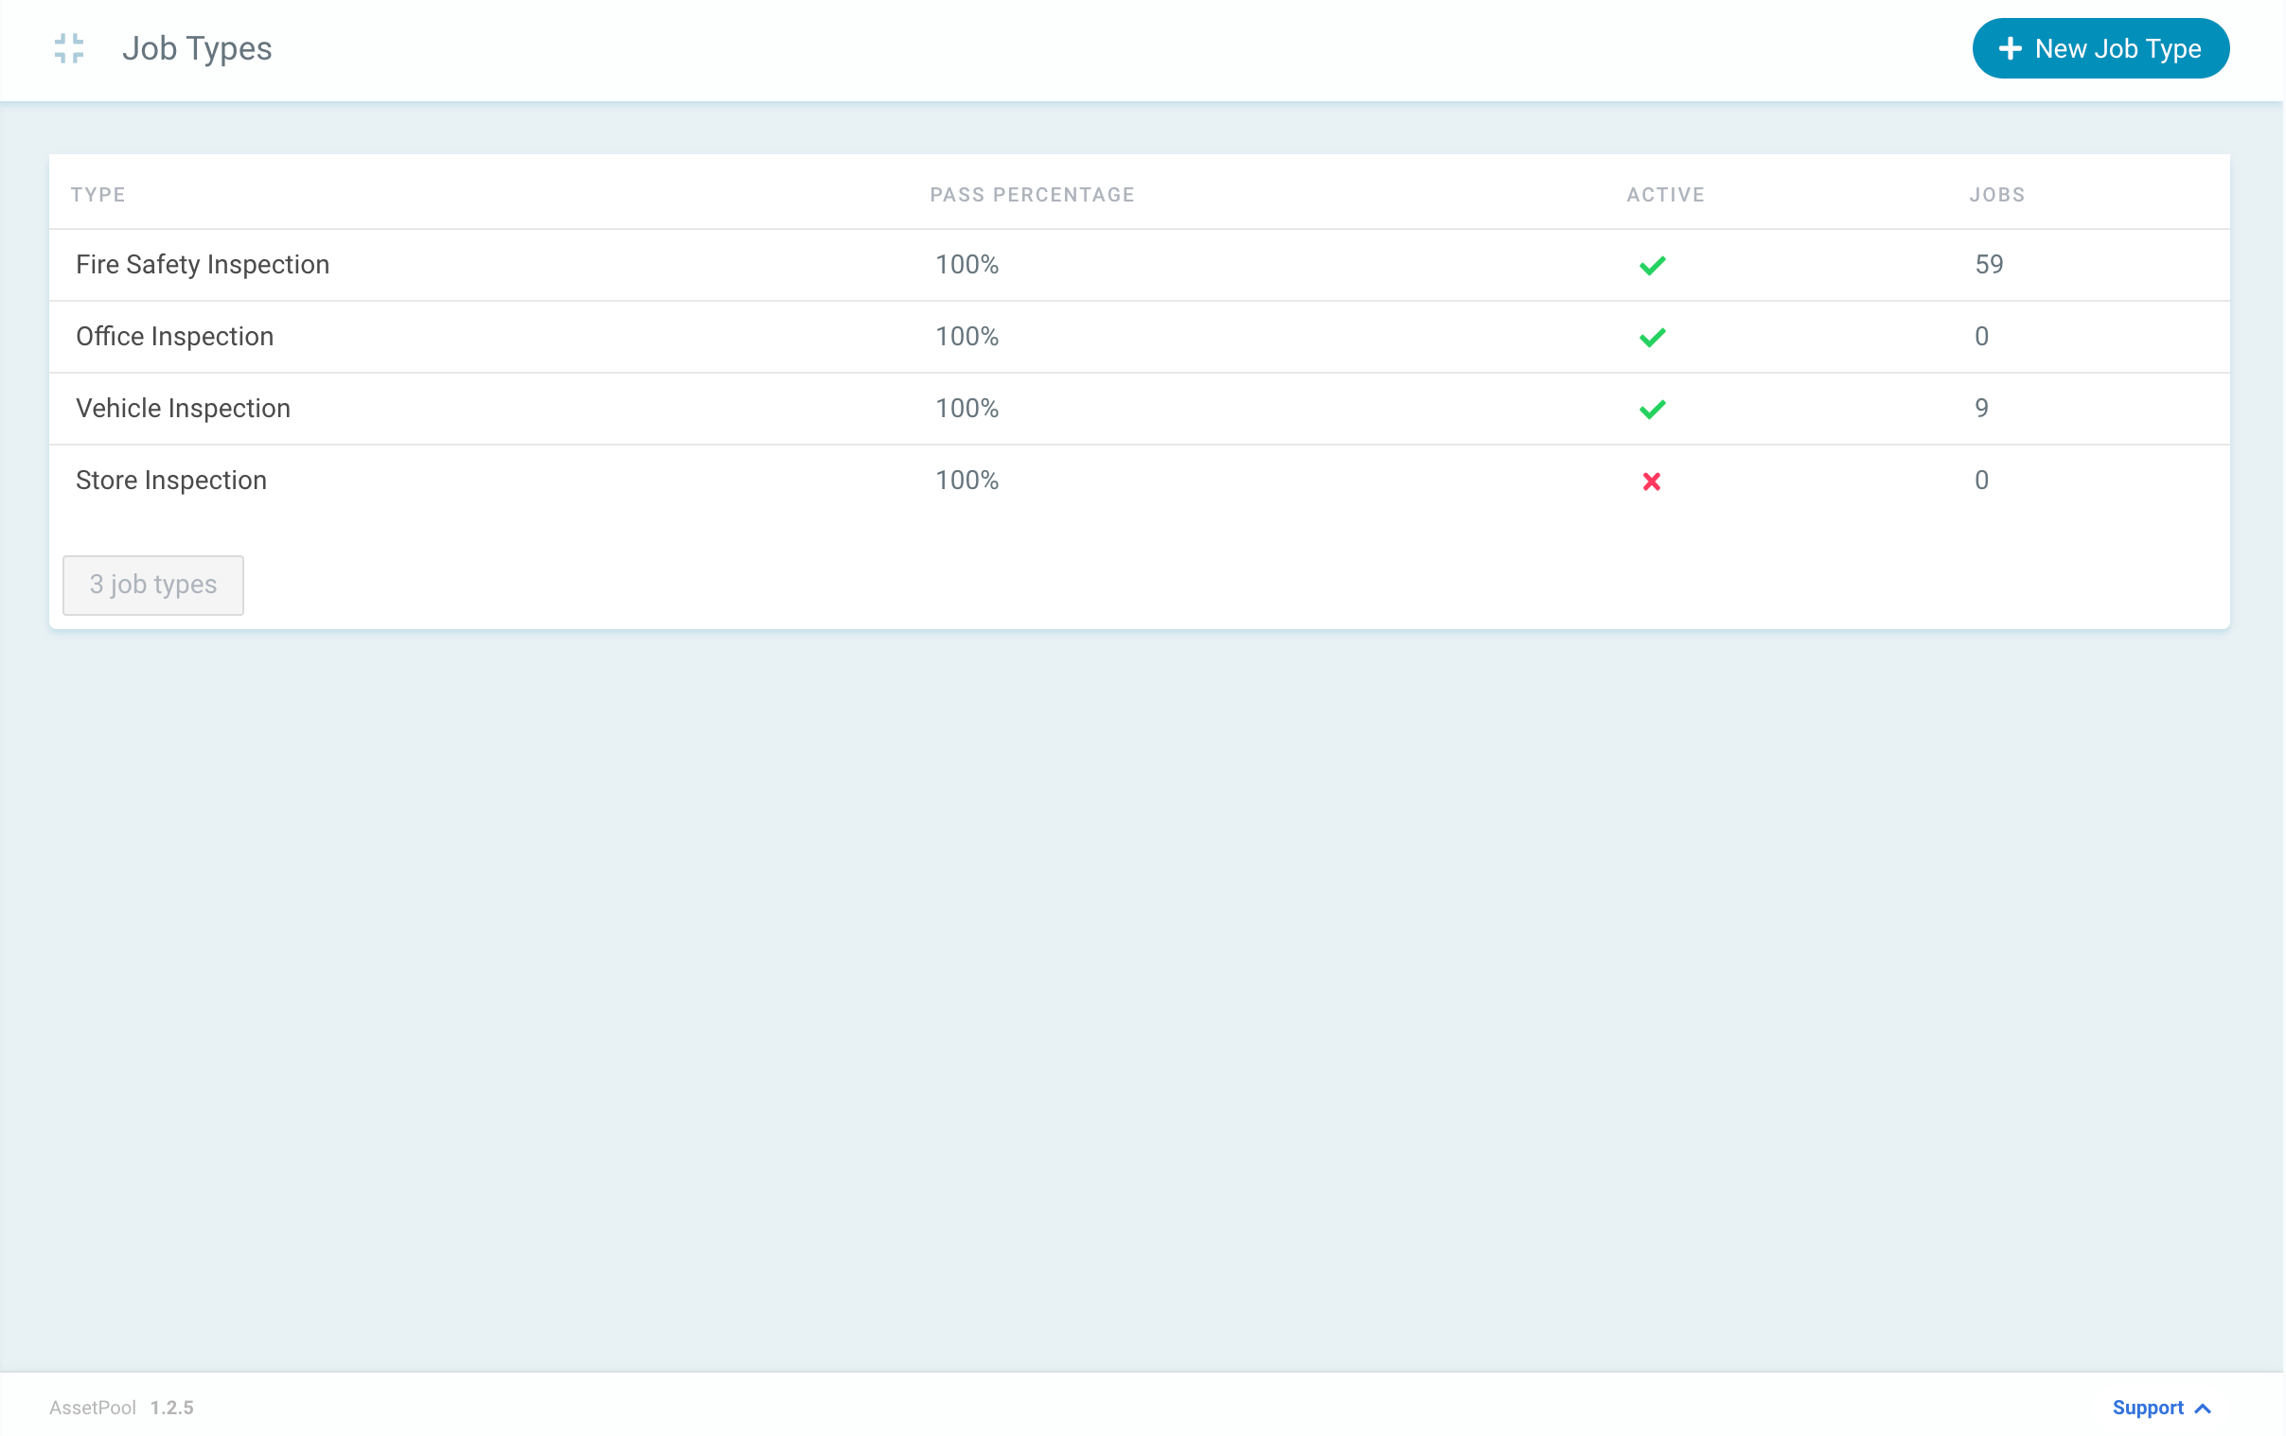Viewport: 2286px width, 1436px height.
Task: Sort by the JOBS column header
Action: click(1996, 194)
